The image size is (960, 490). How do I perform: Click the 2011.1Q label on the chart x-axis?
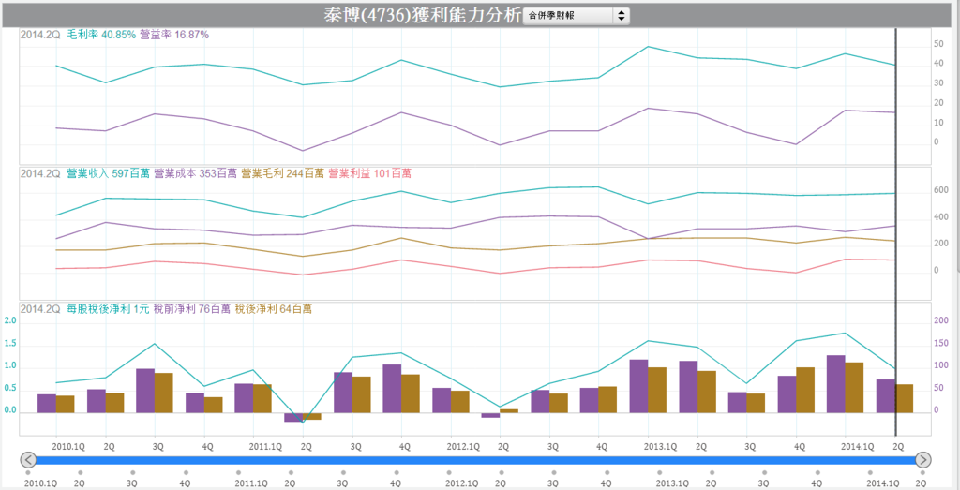(265, 447)
